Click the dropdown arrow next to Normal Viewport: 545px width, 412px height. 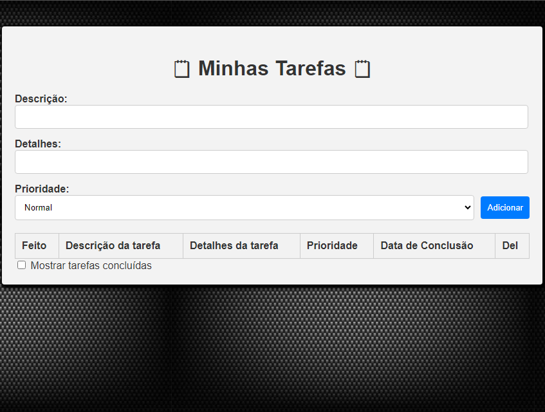(468, 207)
